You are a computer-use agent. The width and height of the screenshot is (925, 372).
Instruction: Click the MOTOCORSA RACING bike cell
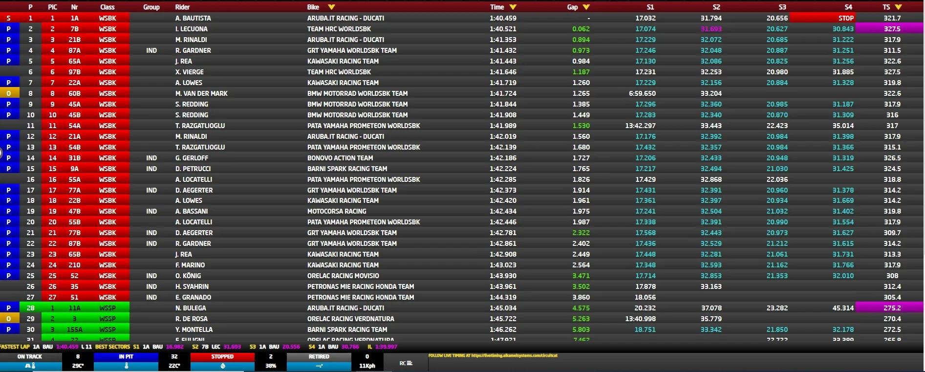pyautogui.click(x=336, y=211)
